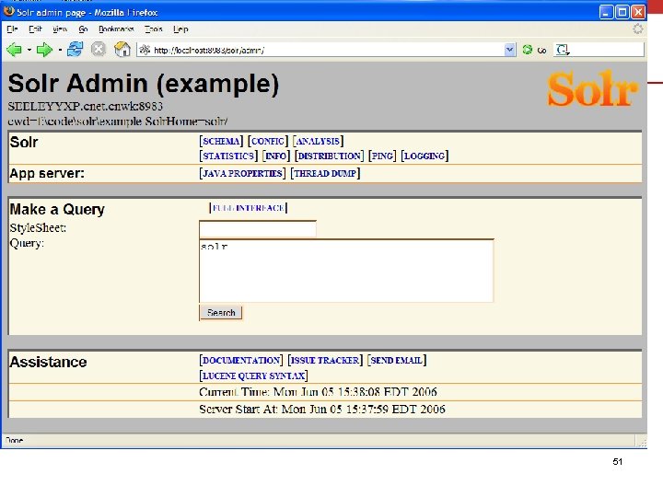
Task: Open the Edit menu
Action: click(35, 29)
